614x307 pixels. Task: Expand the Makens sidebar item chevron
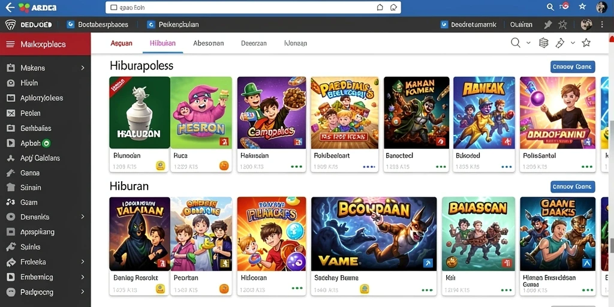83,68
